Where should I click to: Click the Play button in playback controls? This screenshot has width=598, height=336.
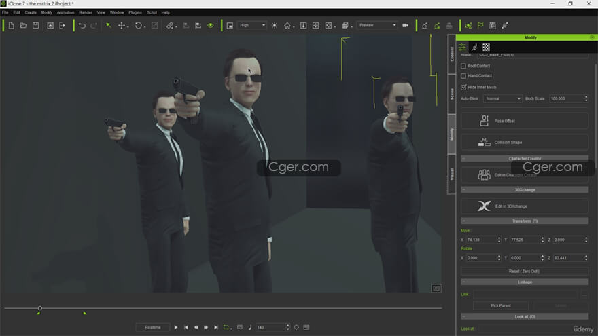tap(176, 327)
